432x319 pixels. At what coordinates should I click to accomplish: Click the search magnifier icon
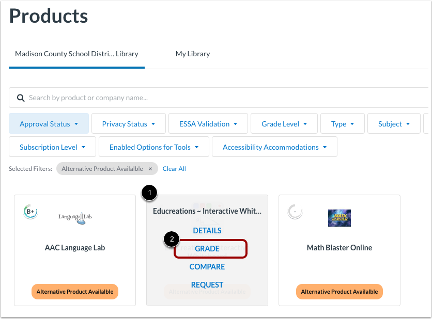(x=21, y=98)
